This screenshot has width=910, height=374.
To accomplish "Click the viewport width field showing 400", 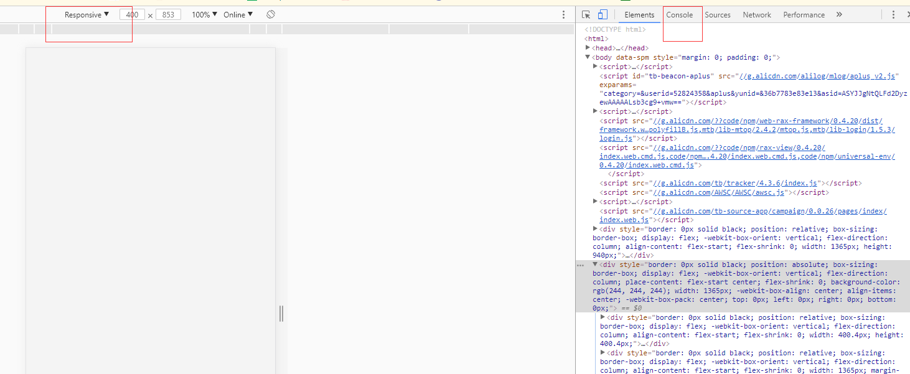I will pos(133,15).
